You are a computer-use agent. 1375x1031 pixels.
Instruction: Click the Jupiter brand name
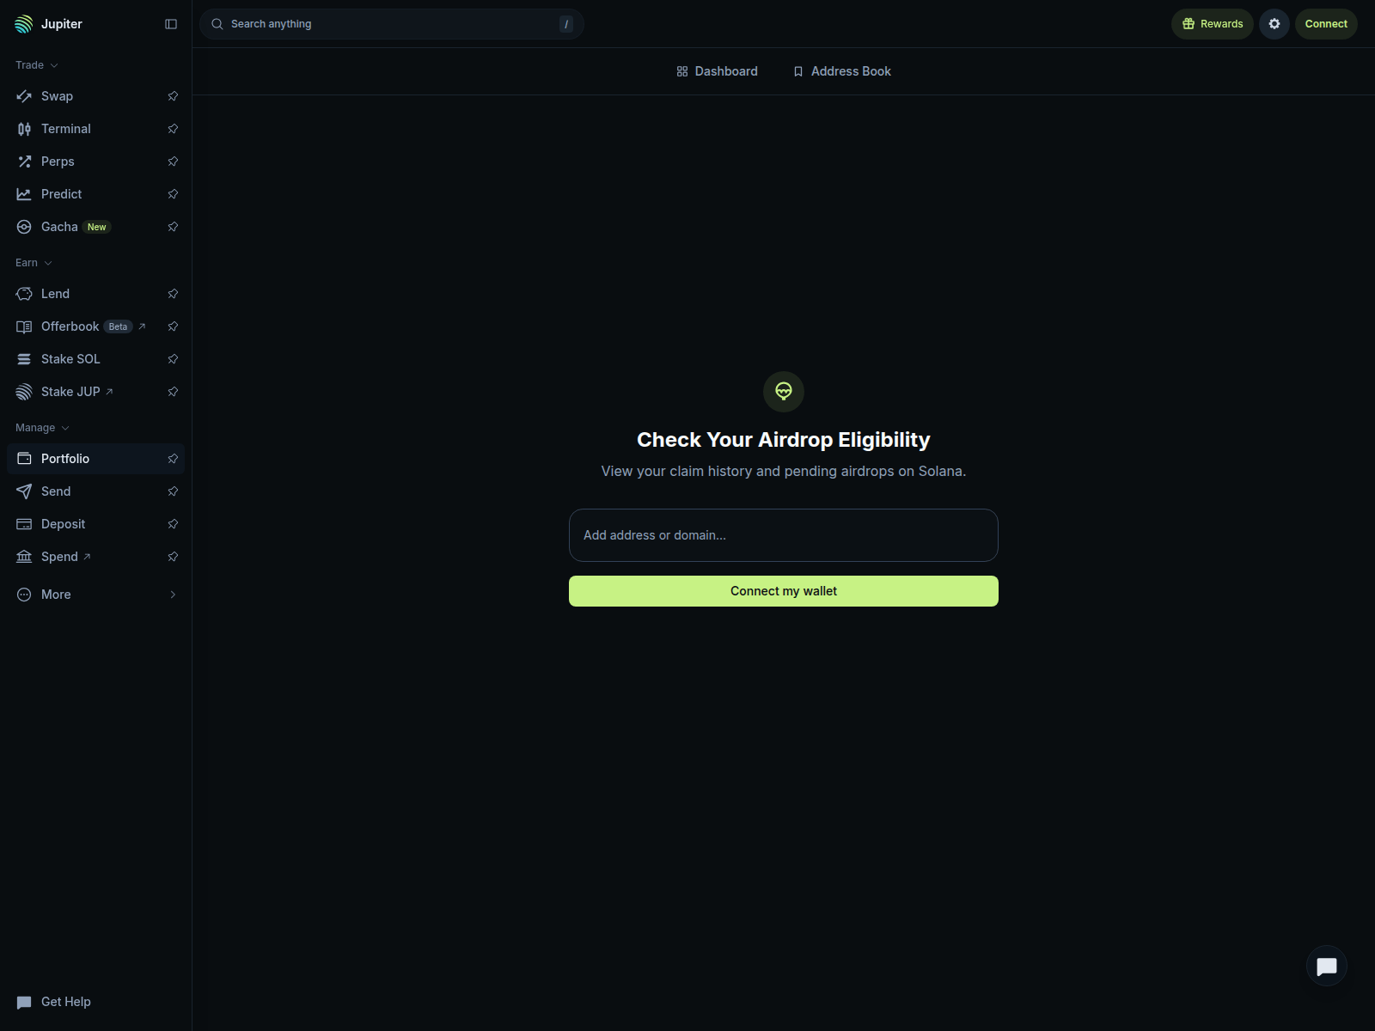(x=62, y=24)
